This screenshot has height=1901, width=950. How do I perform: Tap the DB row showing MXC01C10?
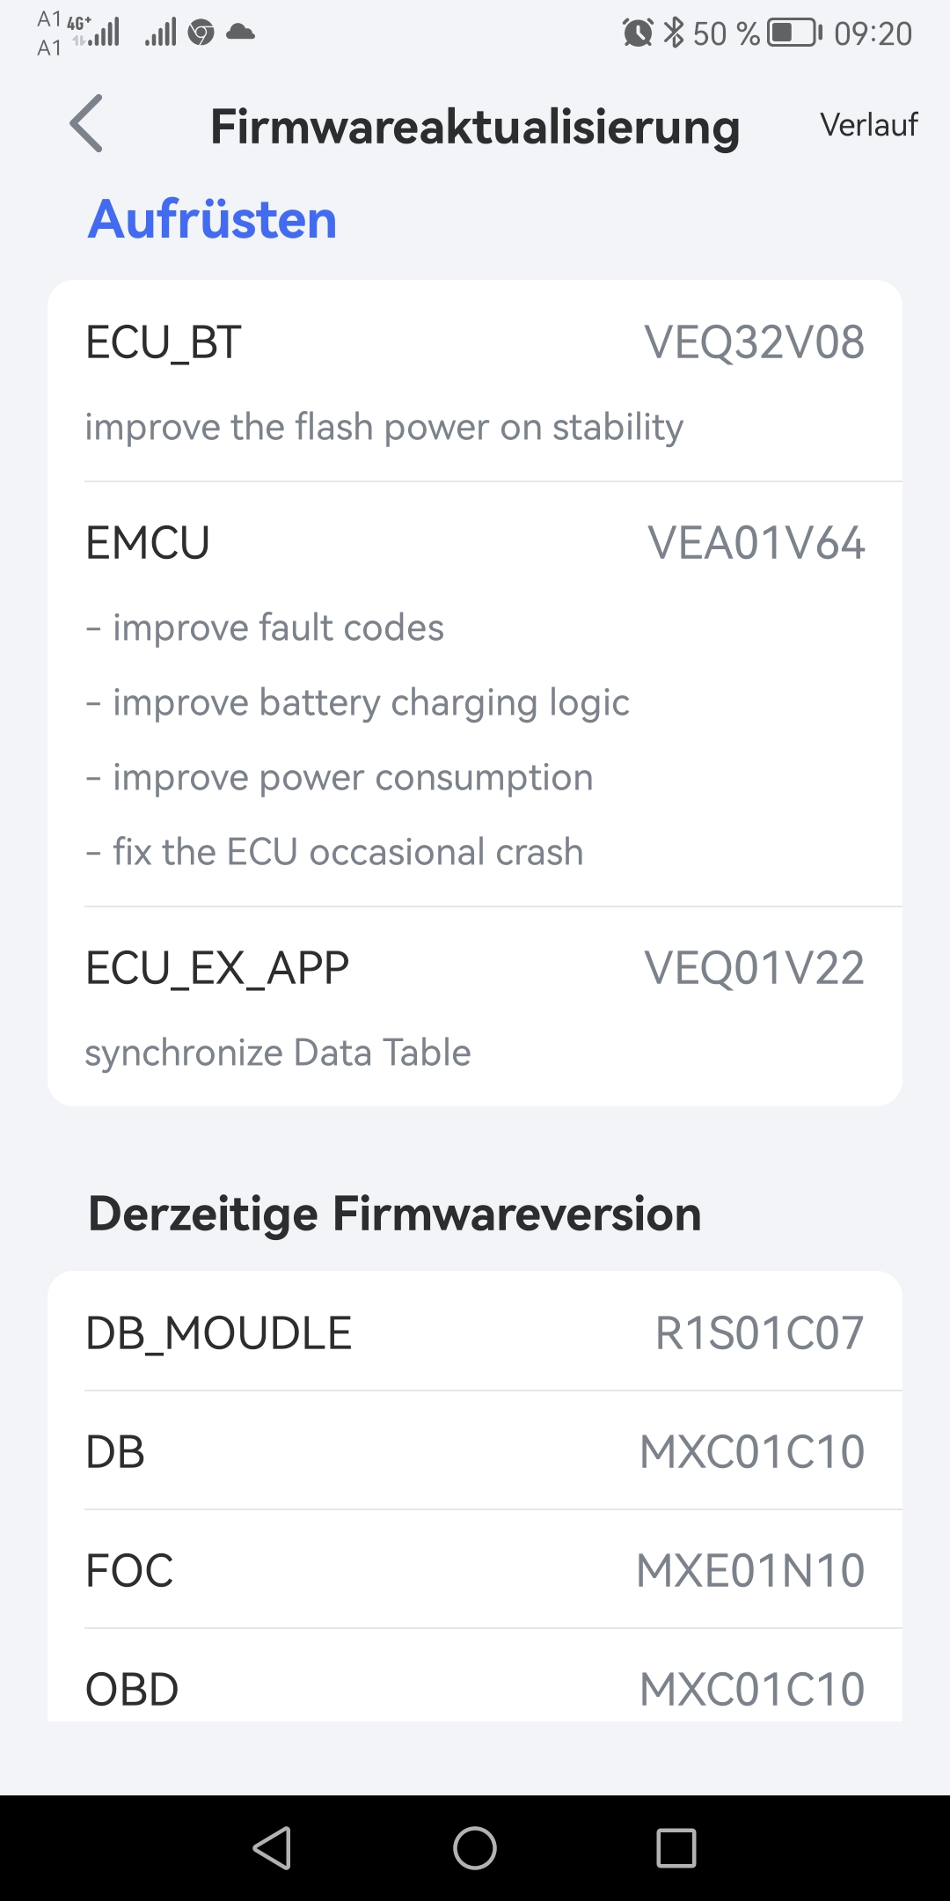click(x=475, y=1451)
